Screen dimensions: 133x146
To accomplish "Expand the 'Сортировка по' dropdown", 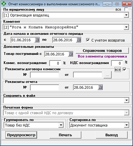I will pyautogui.click(x=126, y=125).
